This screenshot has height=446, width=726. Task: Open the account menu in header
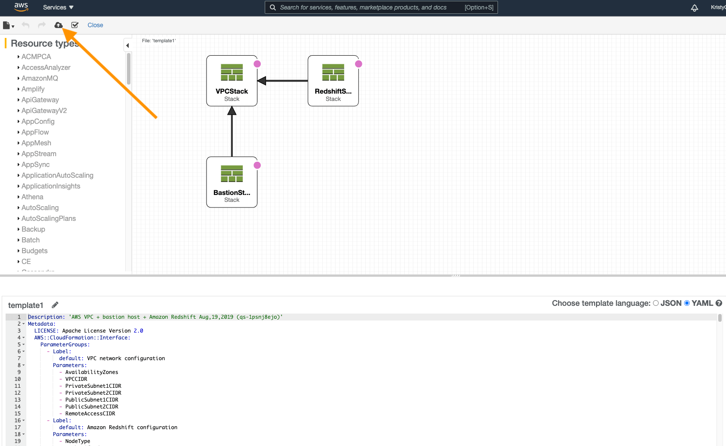[718, 7]
